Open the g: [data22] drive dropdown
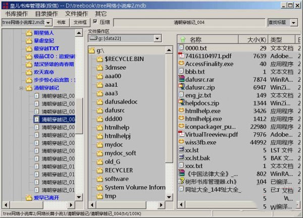 157,38
